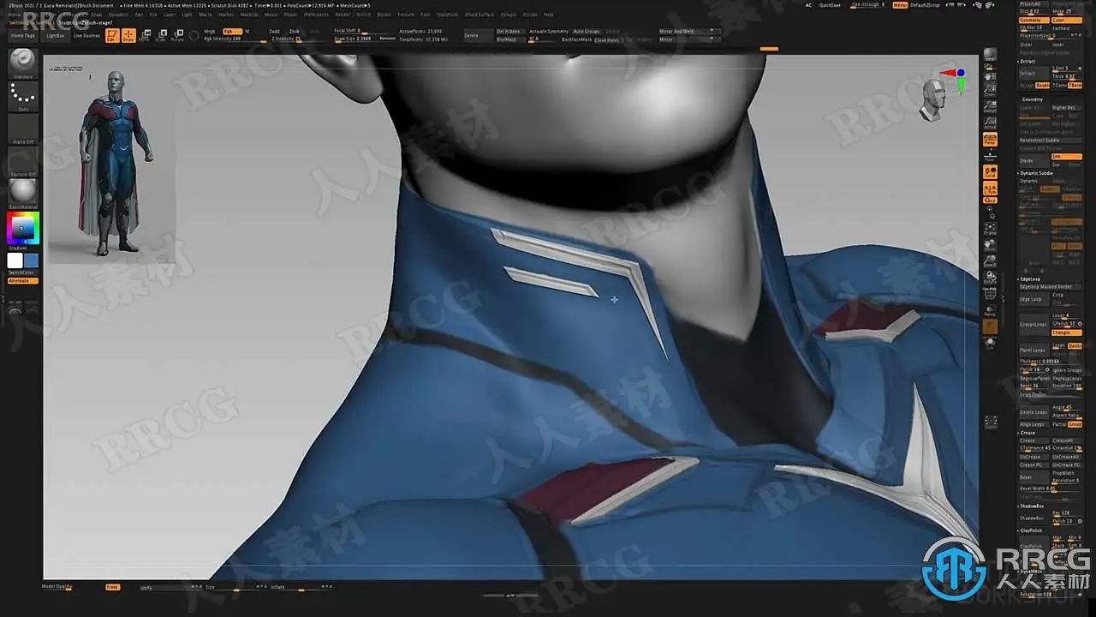Open LightBox browser
Viewport: 1096px width, 617px height.
click(x=55, y=36)
